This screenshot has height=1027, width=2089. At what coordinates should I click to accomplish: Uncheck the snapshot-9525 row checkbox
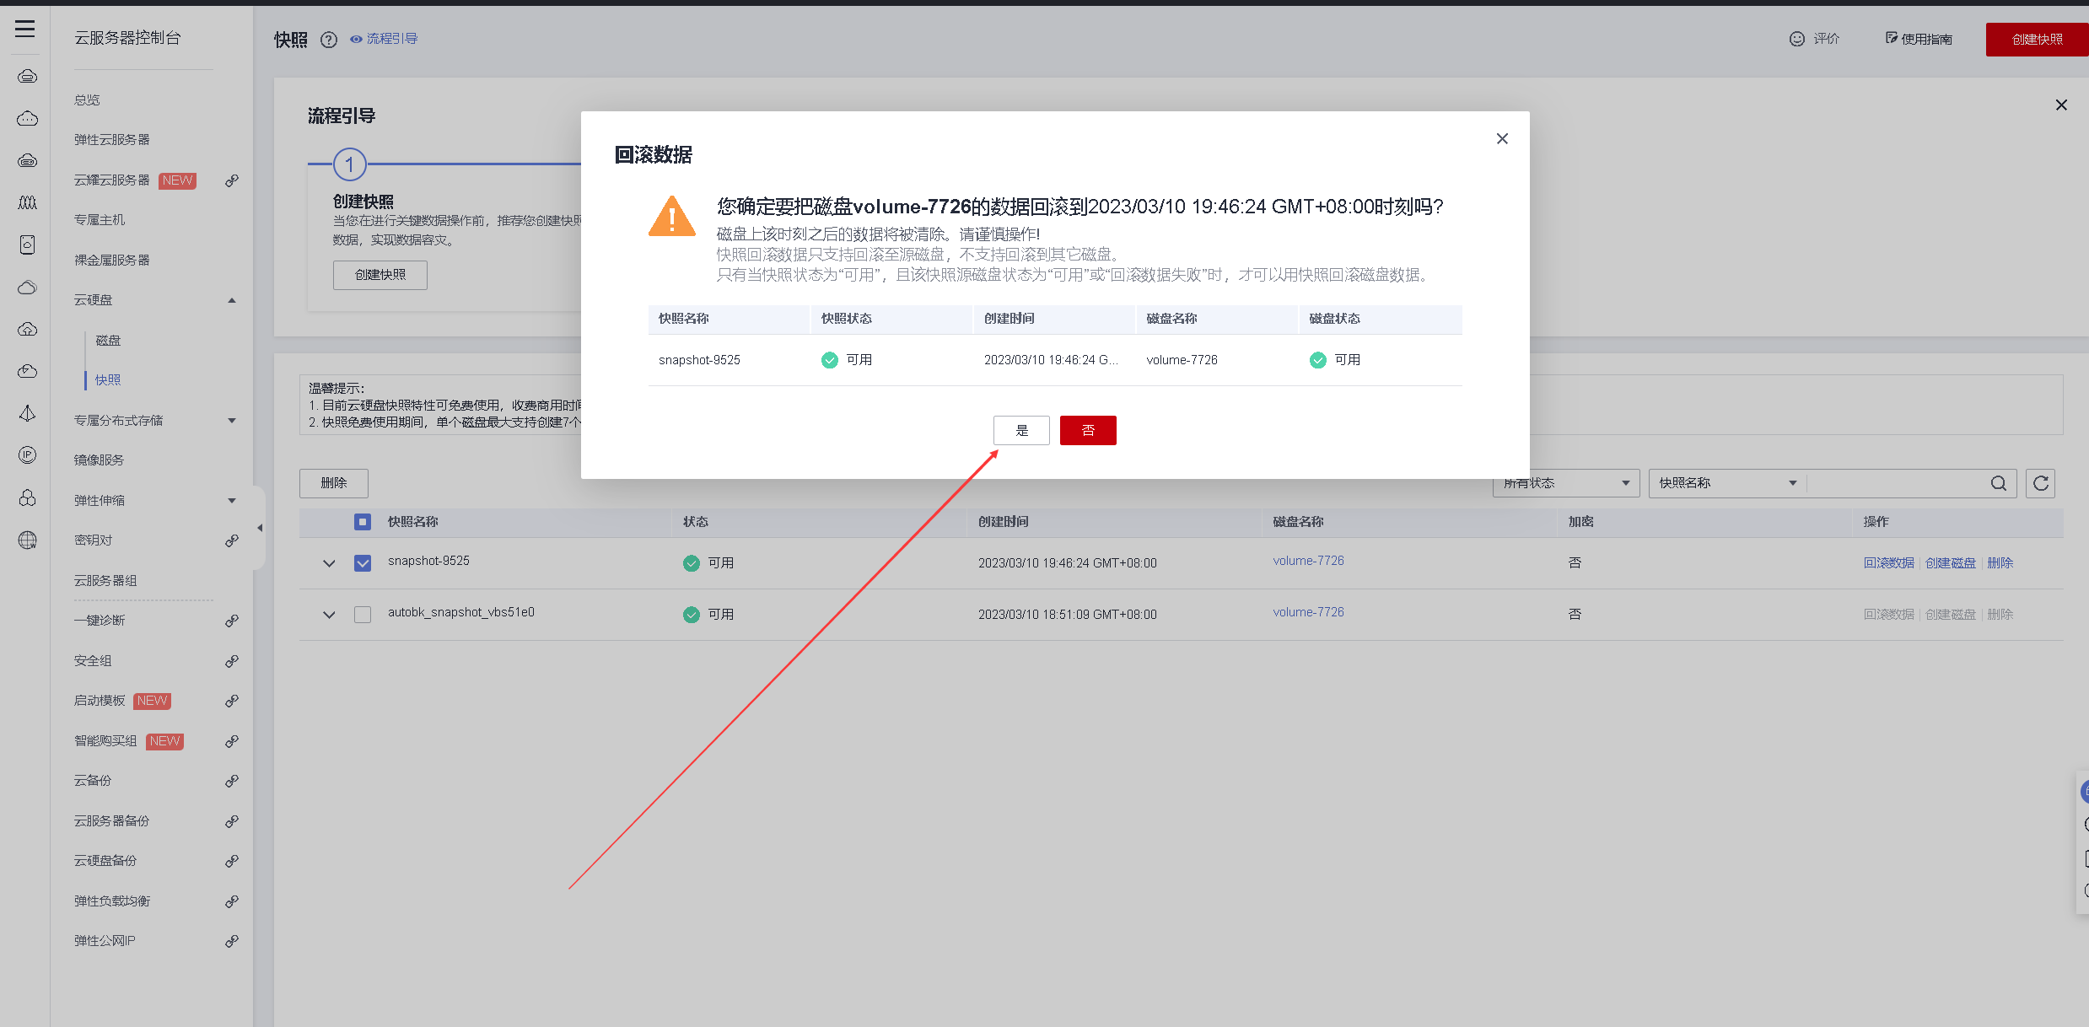363,563
